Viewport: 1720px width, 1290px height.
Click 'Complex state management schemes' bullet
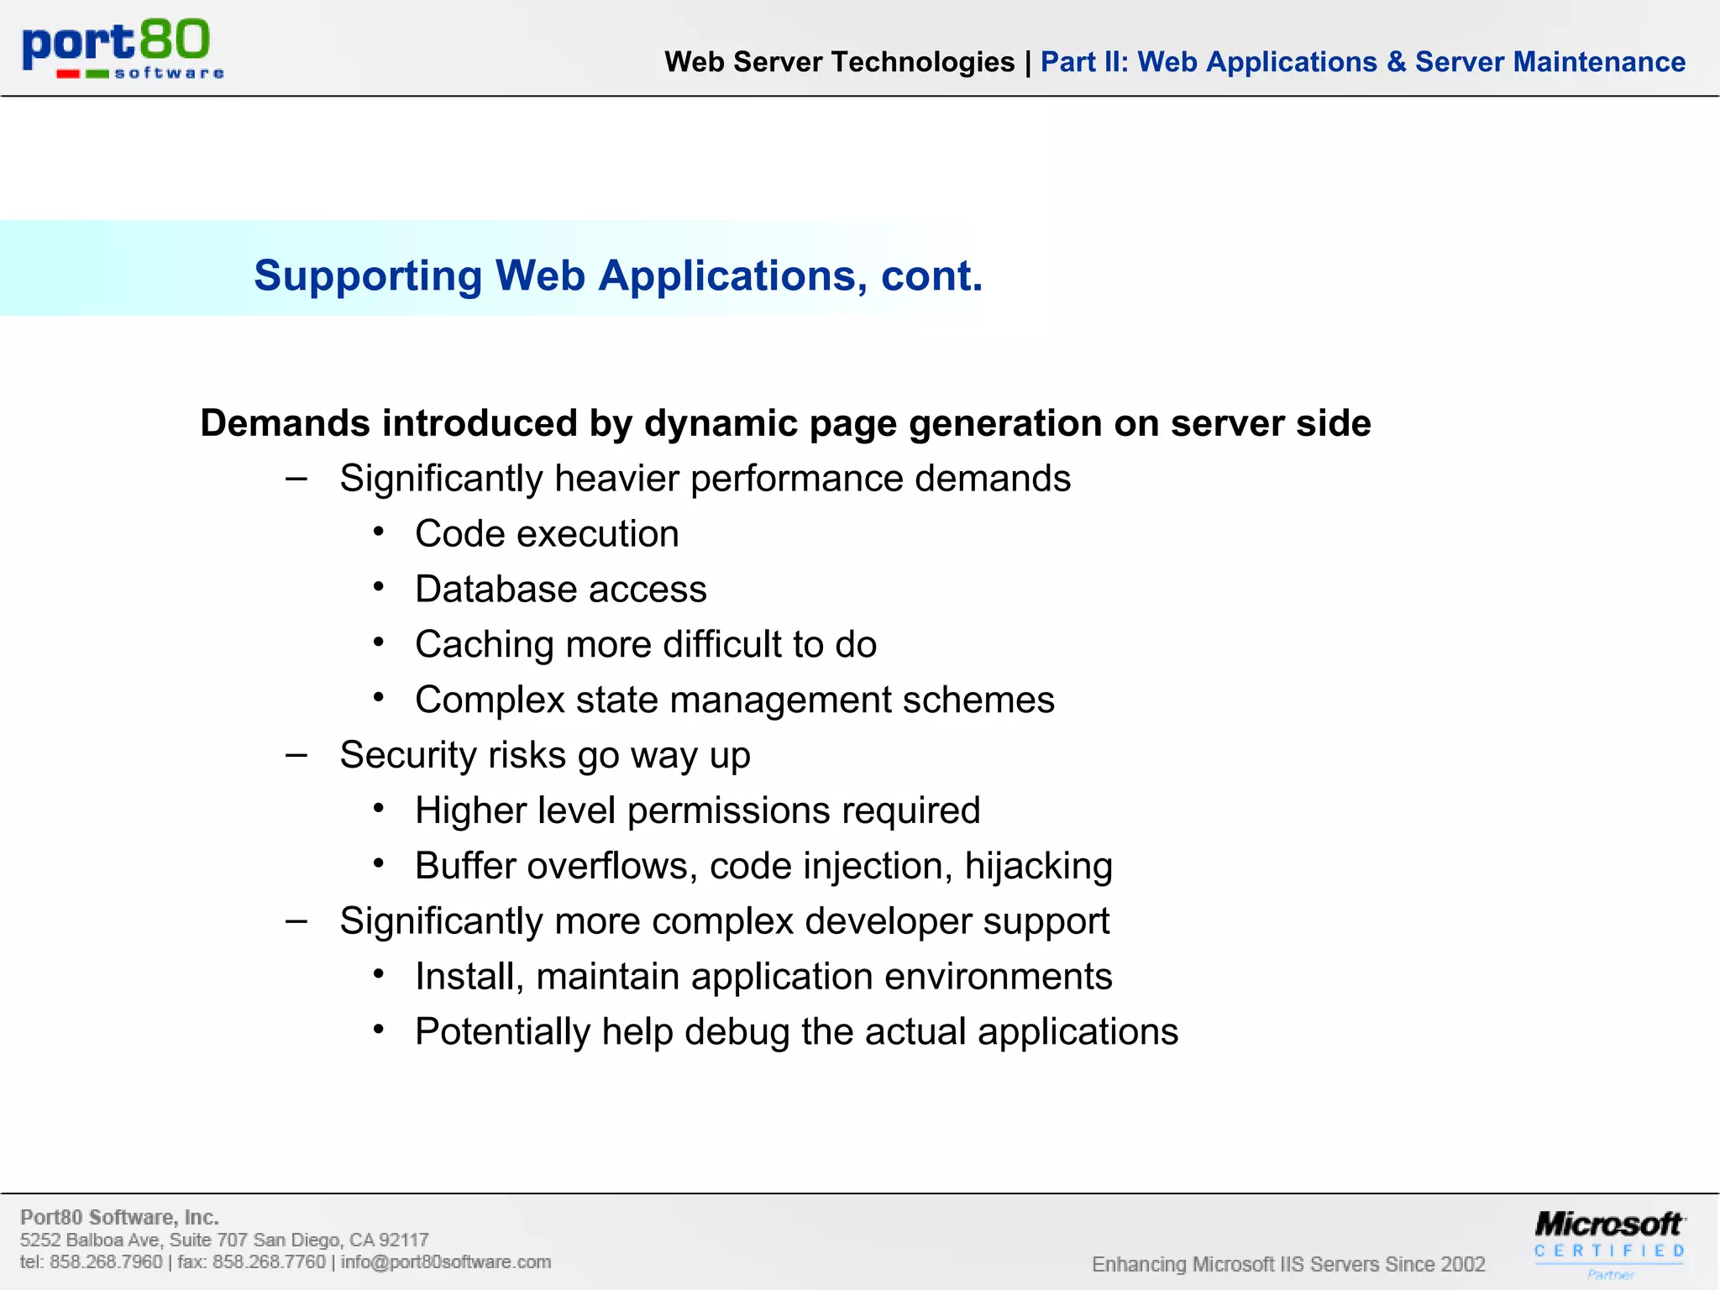[735, 700]
